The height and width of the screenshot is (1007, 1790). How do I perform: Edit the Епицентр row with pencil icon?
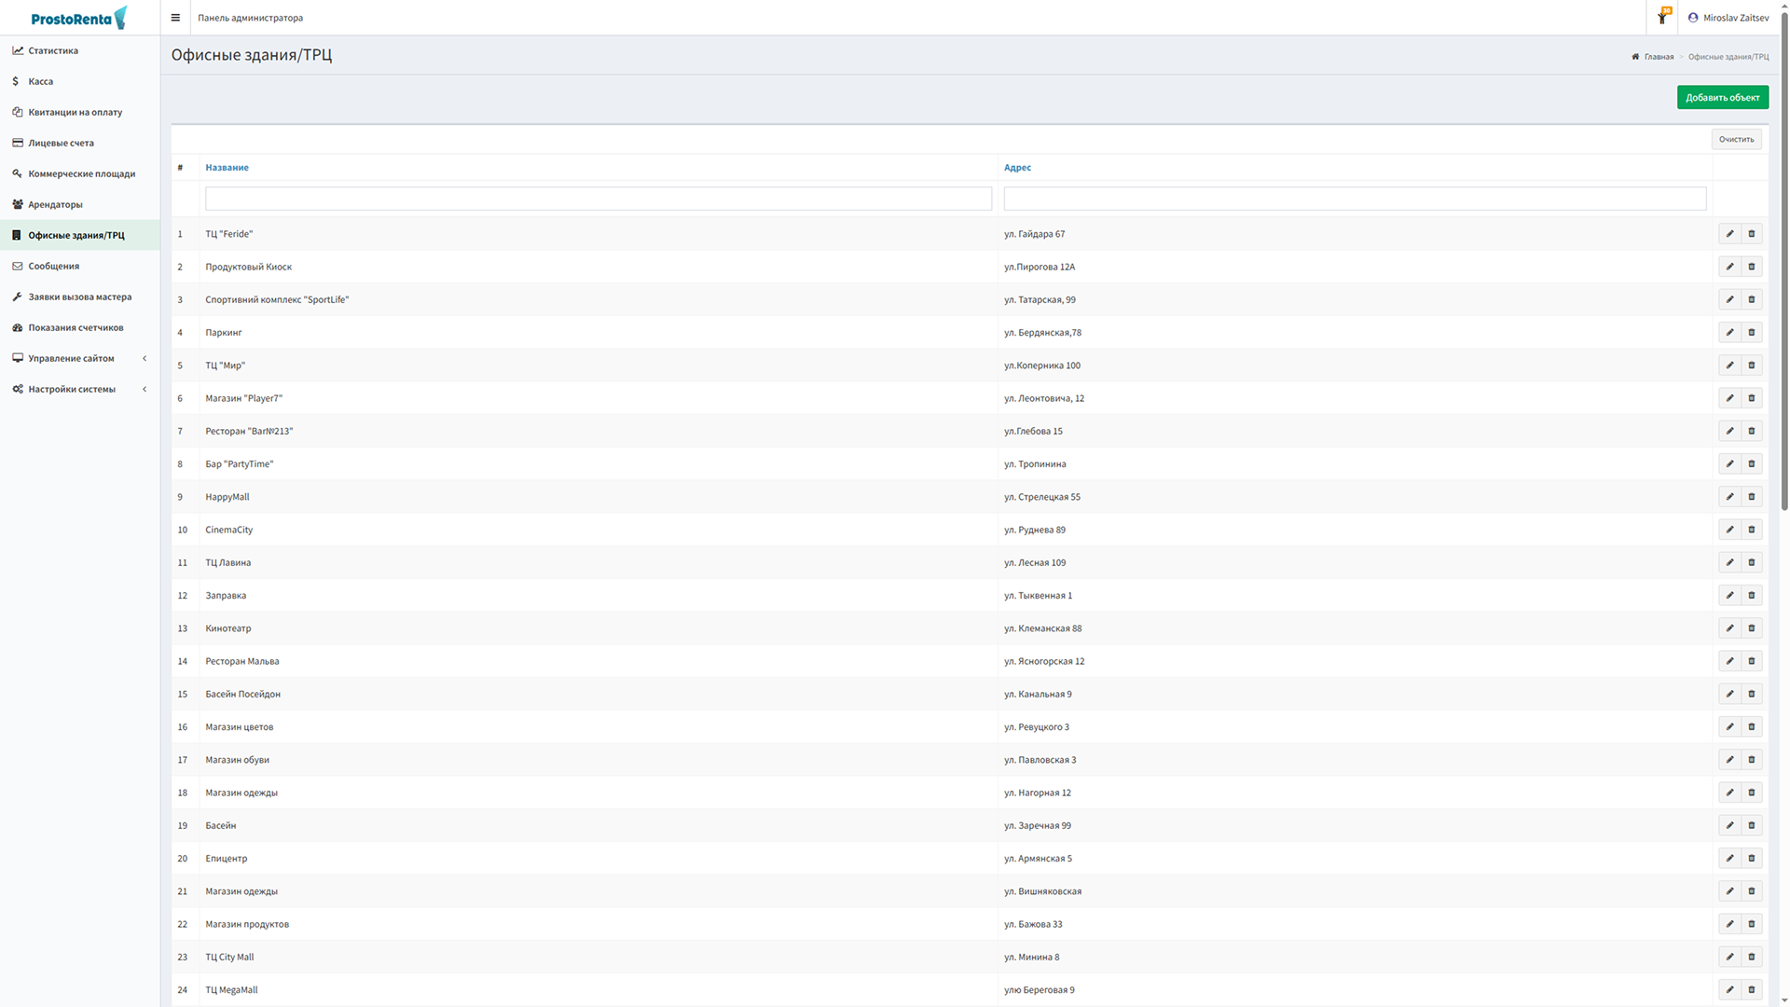pos(1729,859)
